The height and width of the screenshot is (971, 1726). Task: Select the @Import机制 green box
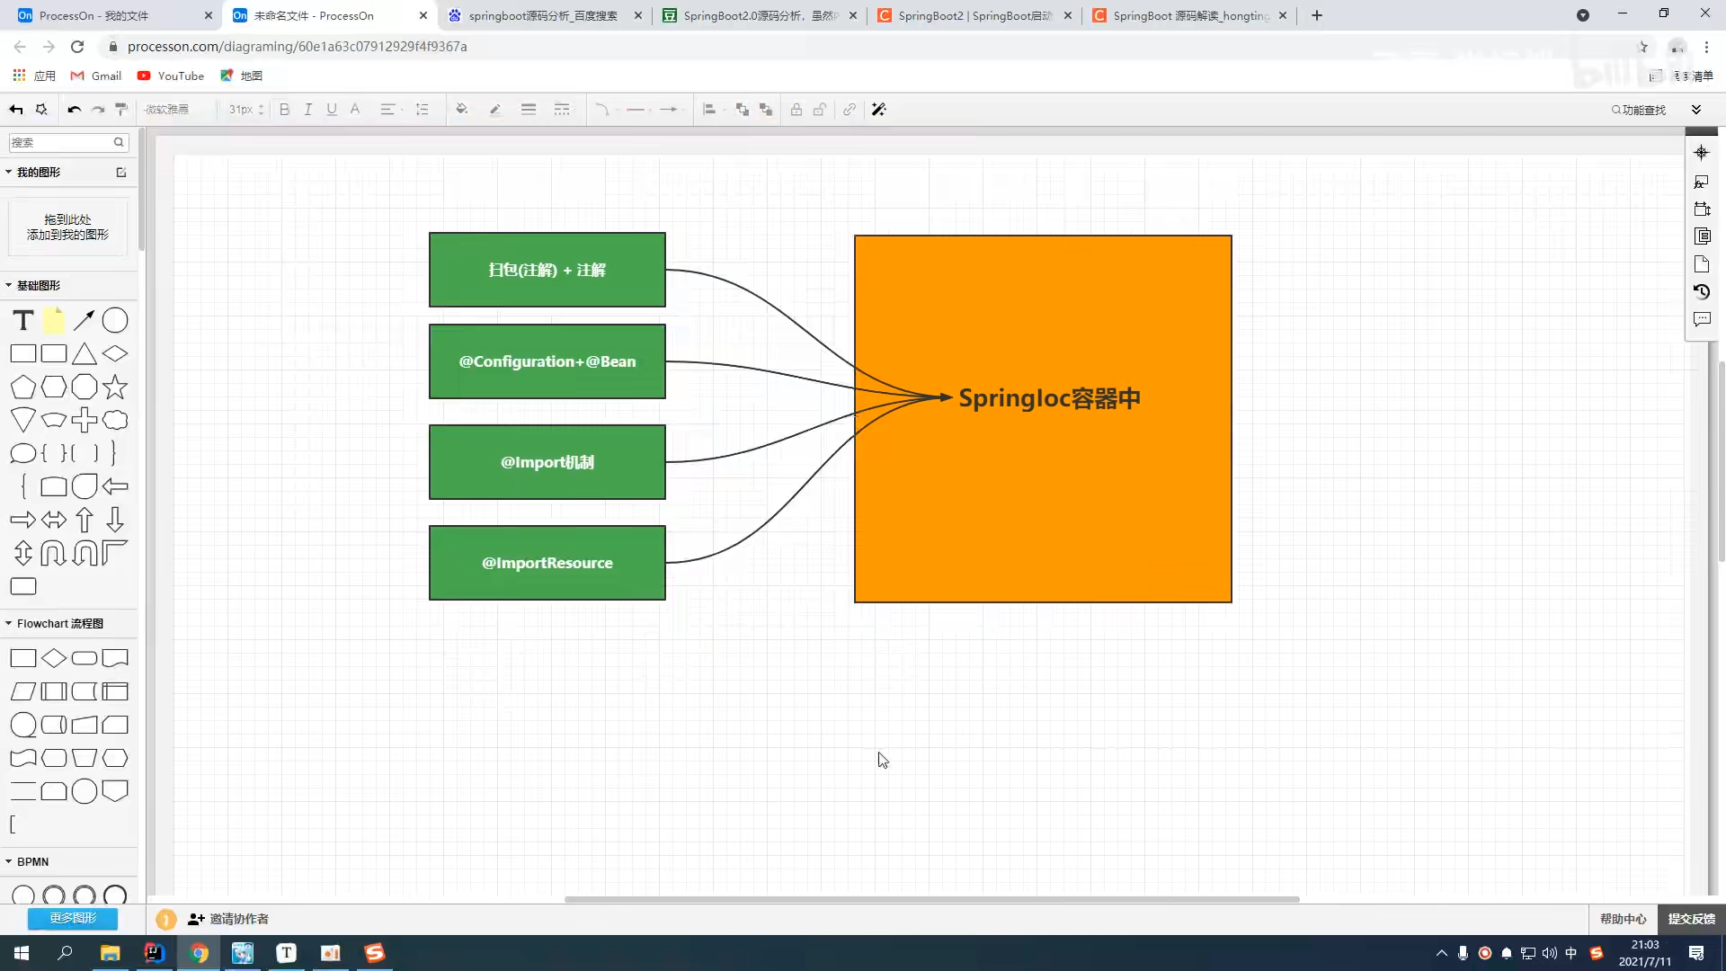tap(547, 462)
